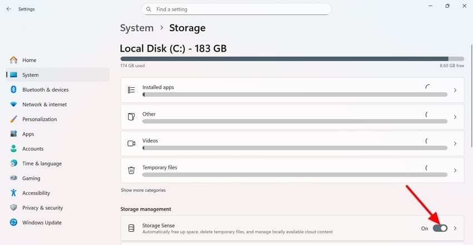Open Gaming settings page
Screen dimensions: 473x245
coord(58,178)
